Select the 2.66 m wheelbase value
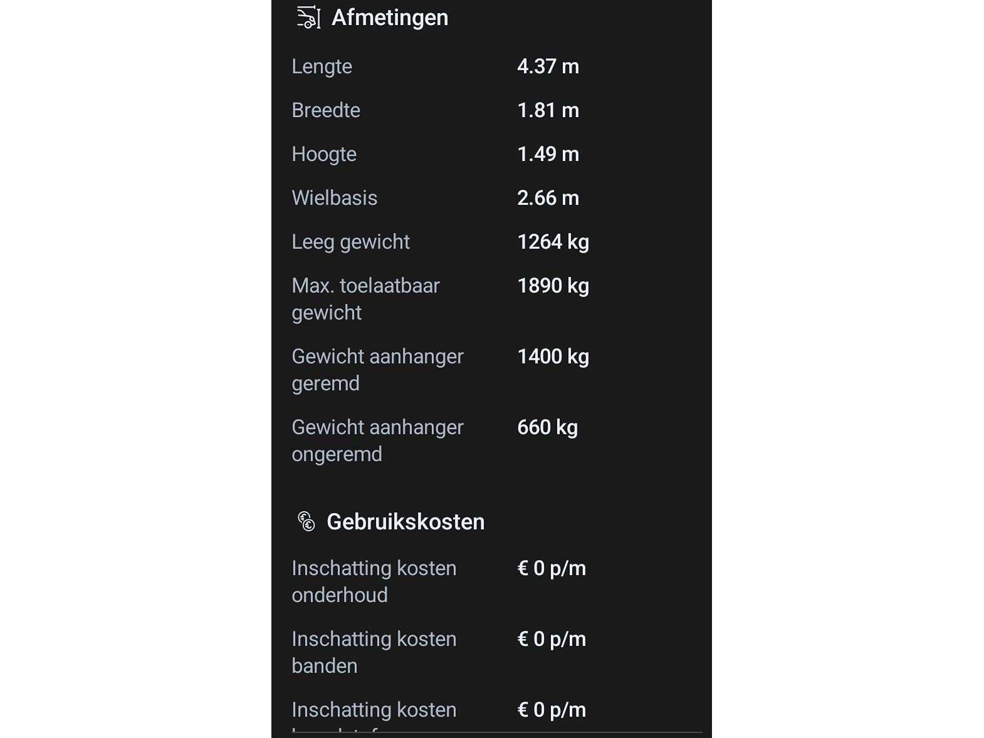 pos(548,198)
